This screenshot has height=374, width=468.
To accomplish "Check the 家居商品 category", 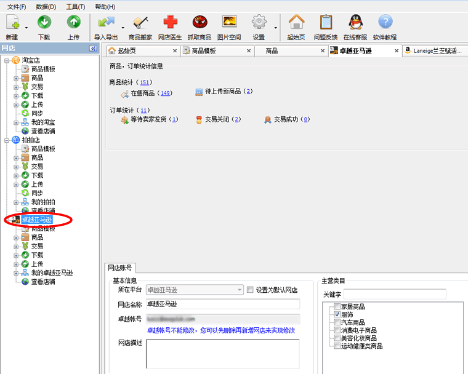I will tap(337, 306).
